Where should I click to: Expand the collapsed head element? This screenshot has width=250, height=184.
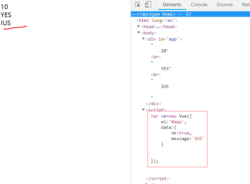[139, 27]
